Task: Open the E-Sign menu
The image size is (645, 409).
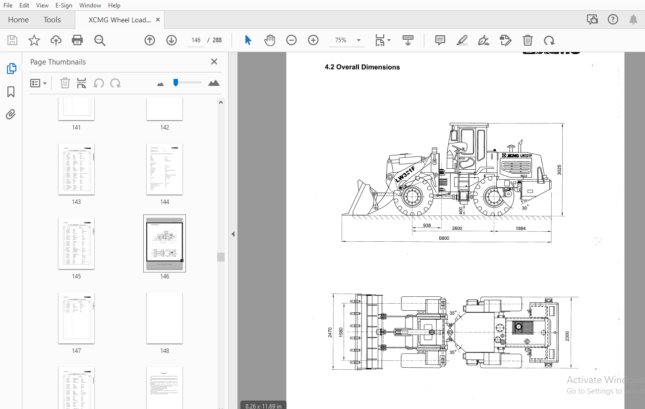Action: click(x=64, y=5)
